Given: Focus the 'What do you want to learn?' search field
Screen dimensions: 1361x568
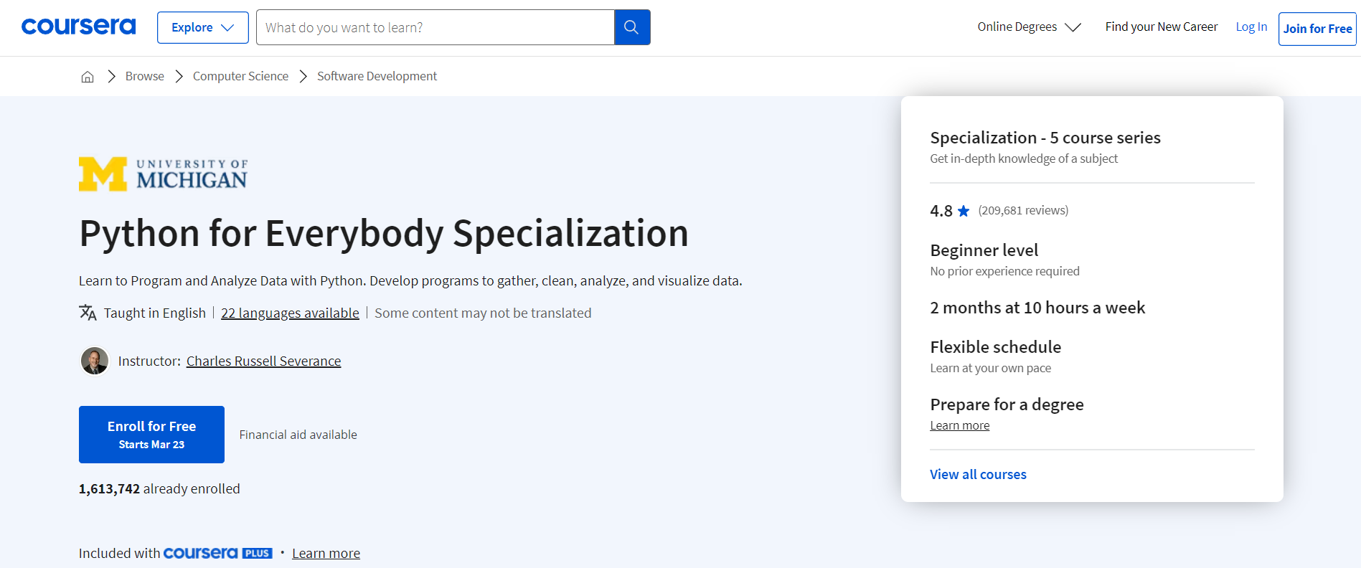Looking at the screenshot, I should tap(435, 27).
